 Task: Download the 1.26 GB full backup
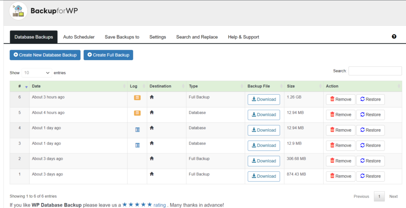click(x=264, y=99)
